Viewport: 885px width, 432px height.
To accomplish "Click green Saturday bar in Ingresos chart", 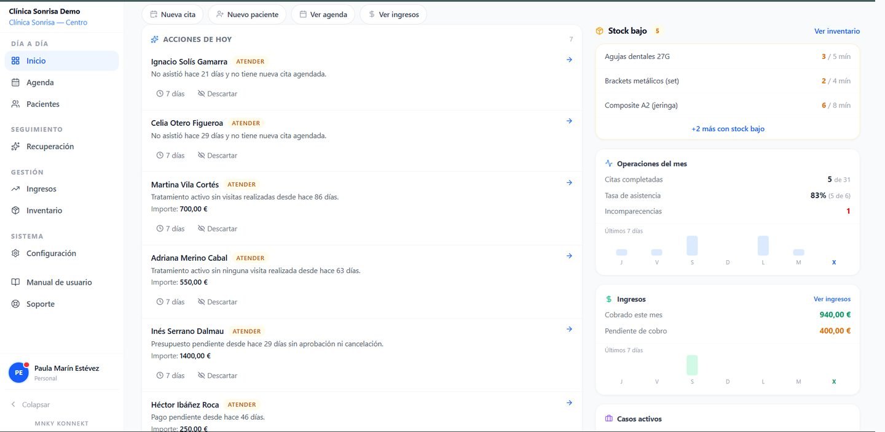I will click(x=692, y=365).
